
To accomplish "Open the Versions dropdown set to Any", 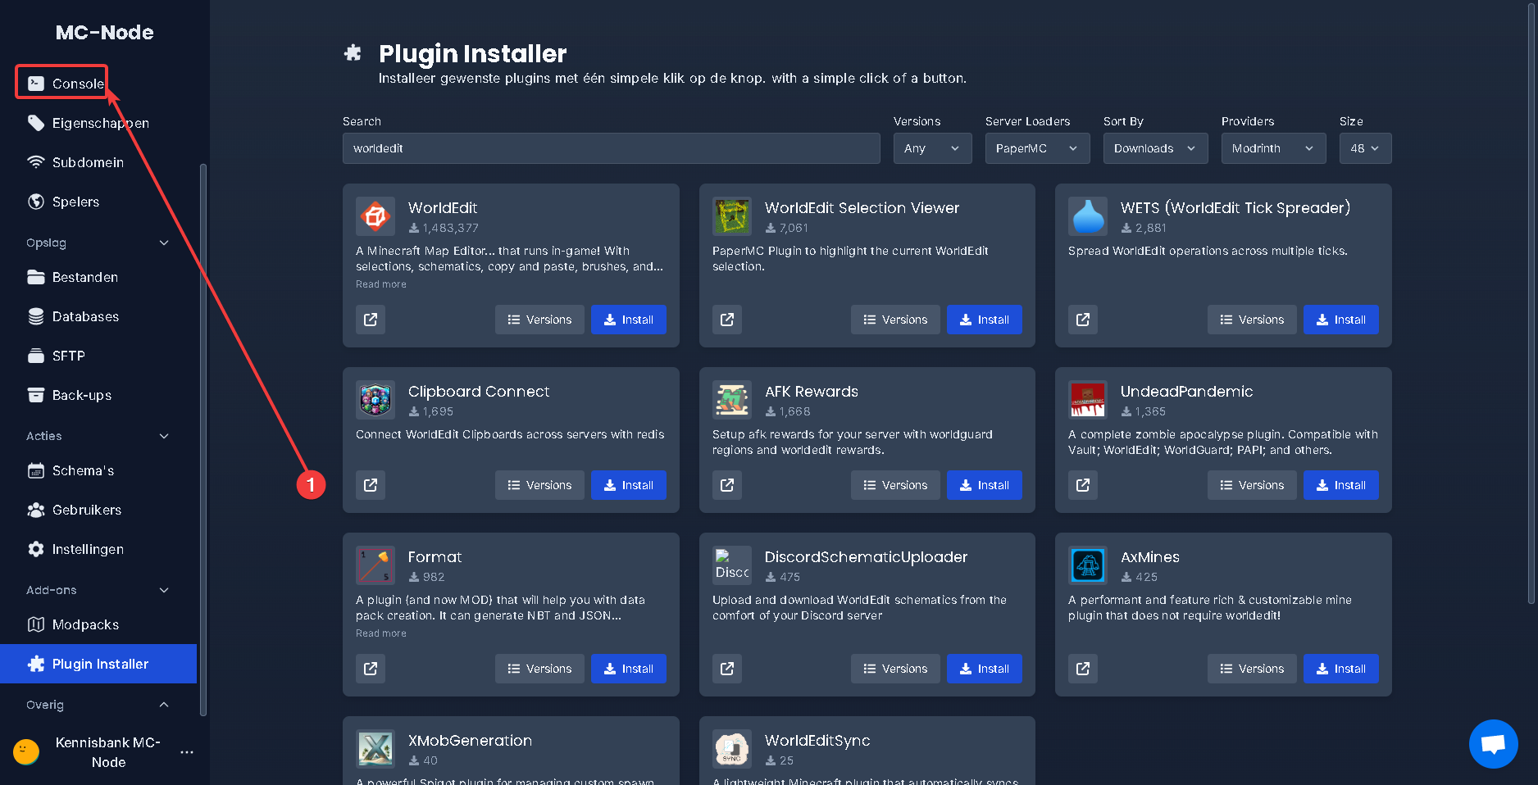I will (932, 148).
